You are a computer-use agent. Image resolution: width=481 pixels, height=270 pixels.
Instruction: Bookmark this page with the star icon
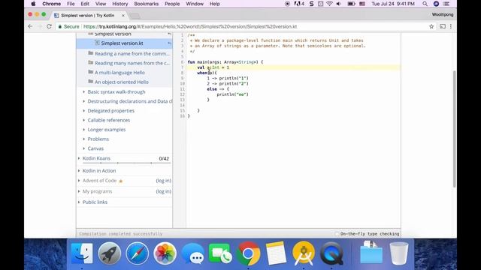click(431, 27)
